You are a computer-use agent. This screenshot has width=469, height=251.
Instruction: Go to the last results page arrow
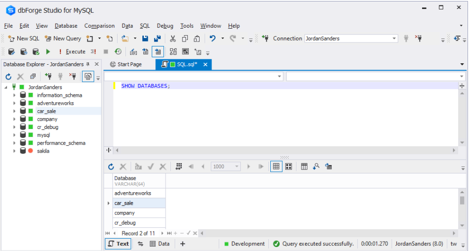tap(261, 167)
